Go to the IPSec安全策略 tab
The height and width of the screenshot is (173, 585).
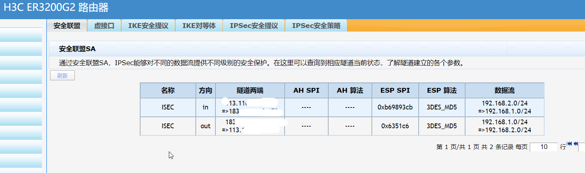(x=316, y=26)
